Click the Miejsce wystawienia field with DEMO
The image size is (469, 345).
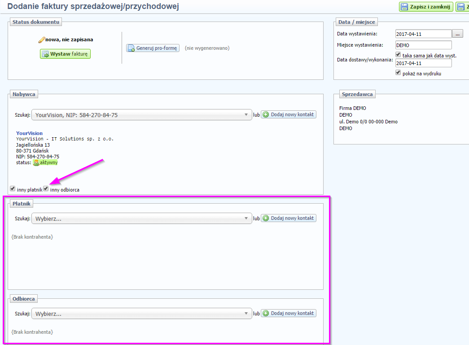pos(423,45)
